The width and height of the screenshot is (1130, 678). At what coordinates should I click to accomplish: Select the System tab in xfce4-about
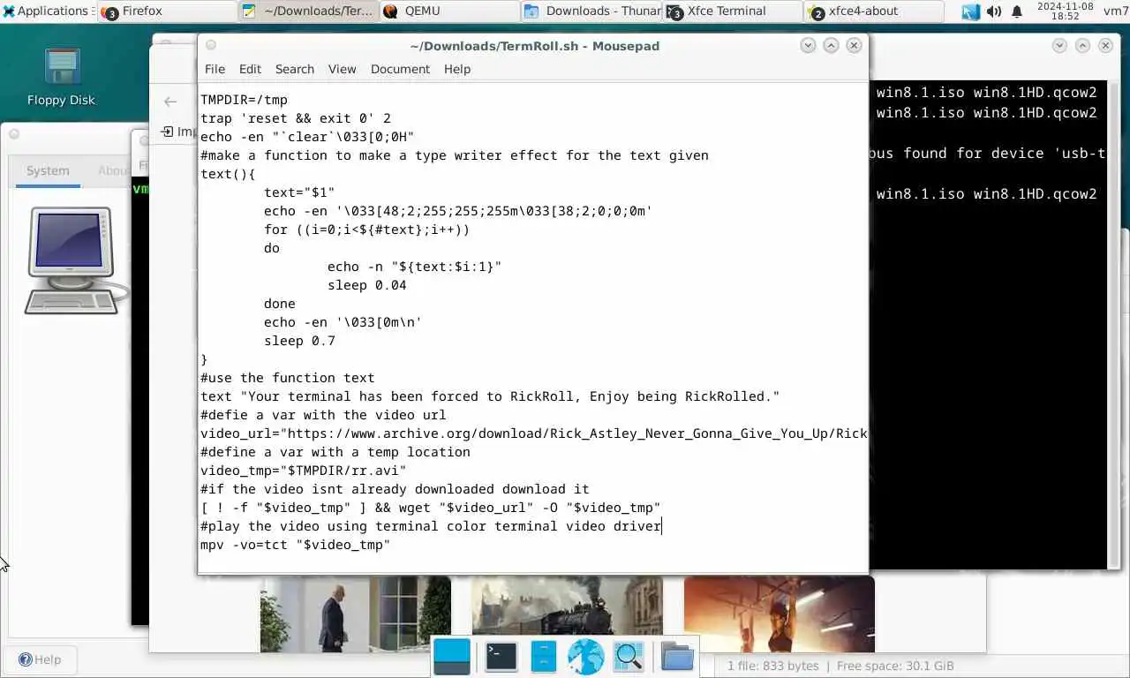[48, 170]
